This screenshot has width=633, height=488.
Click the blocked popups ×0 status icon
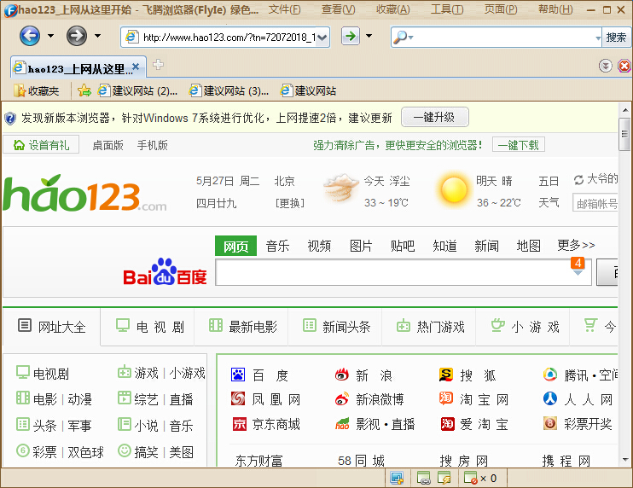click(x=479, y=479)
